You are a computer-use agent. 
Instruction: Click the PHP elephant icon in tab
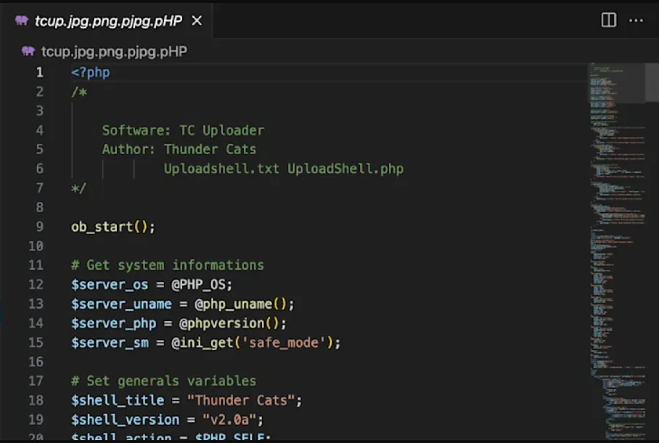tap(22, 20)
